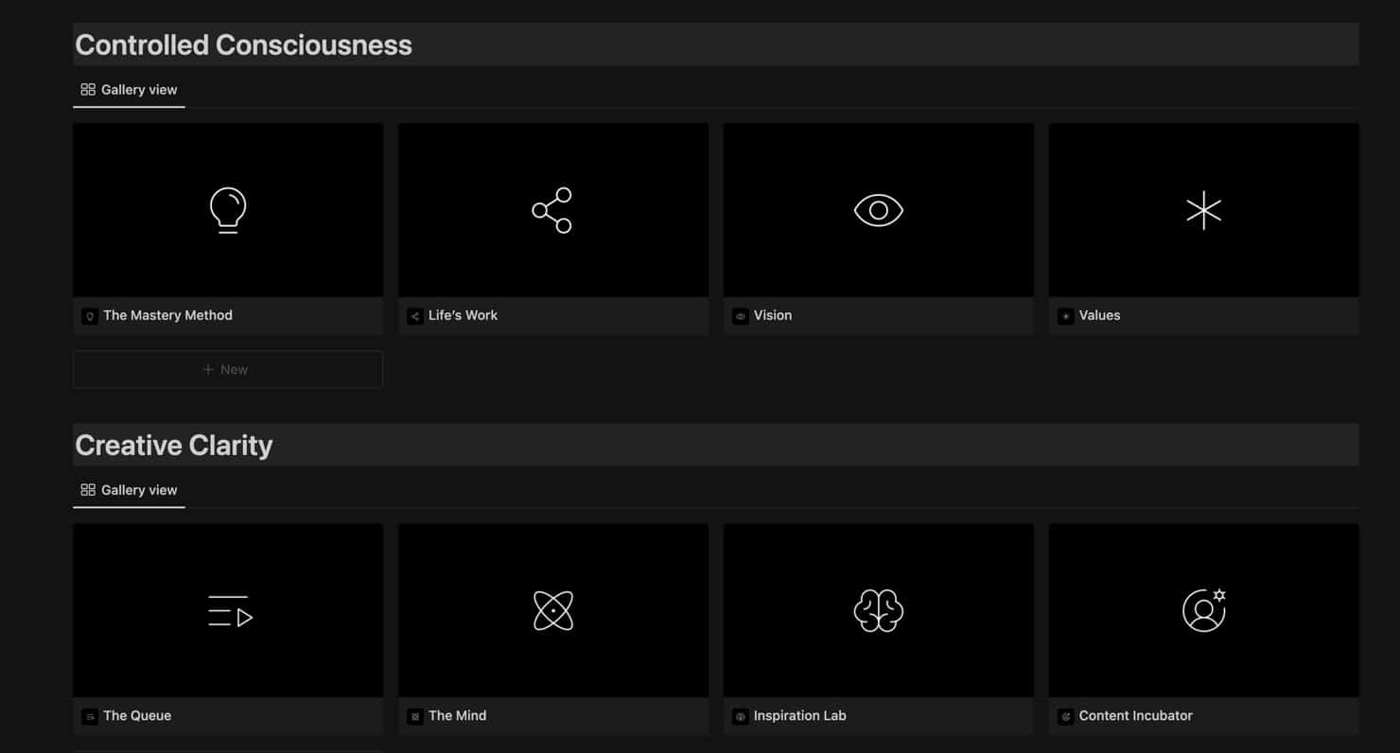Image resolution: width=1400 pixels, height=753 pixels.
Task: Open the Values page title
Action: [1099, 316]
